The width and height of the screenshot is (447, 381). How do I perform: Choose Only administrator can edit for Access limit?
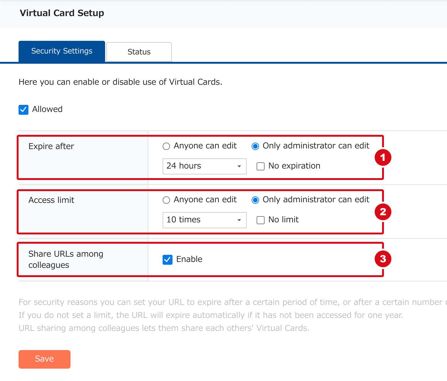(x=255, y=200)
